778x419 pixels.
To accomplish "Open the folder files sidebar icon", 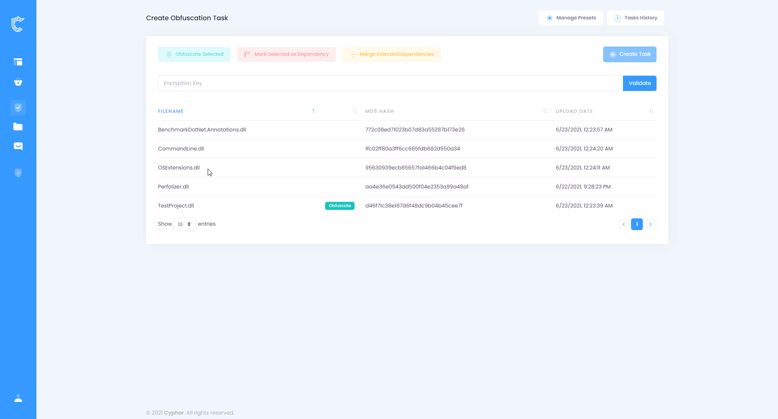I will 18,127.
